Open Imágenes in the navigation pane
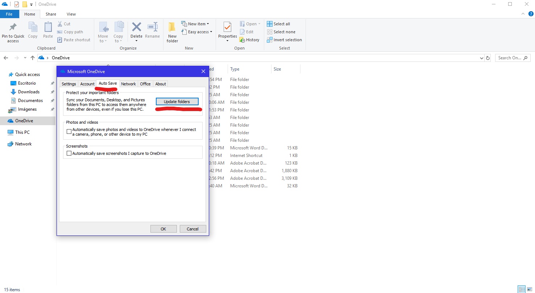 coord(27,109)
